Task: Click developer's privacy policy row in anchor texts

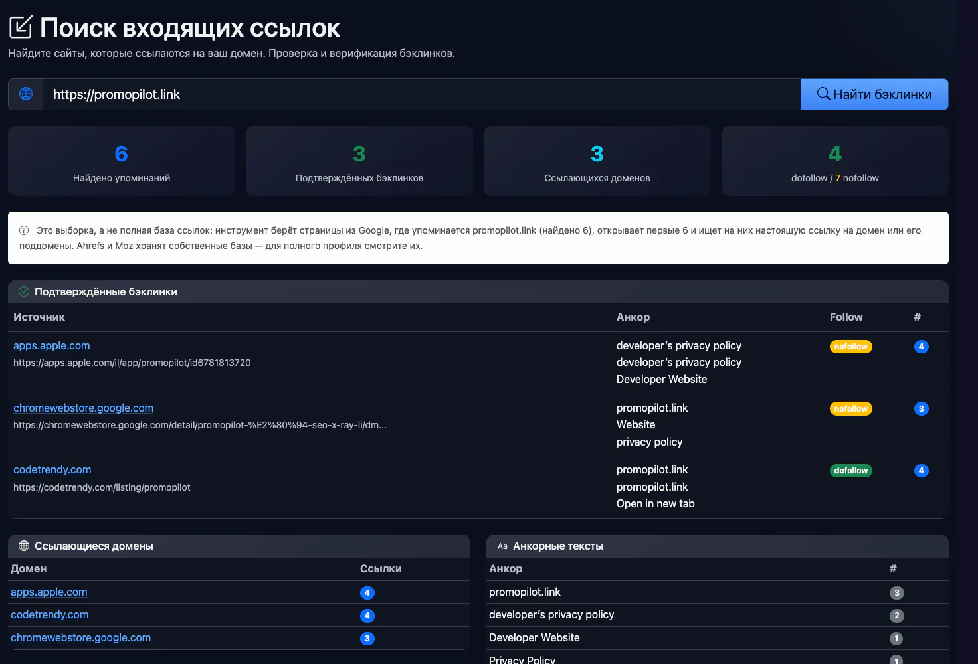Action: pyautogui.click(x=718, y=615)
